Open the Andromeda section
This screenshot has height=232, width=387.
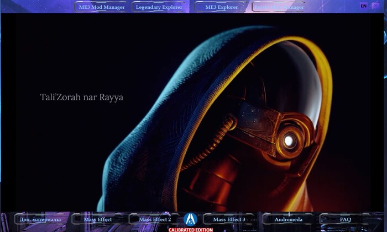coord(288,219)
